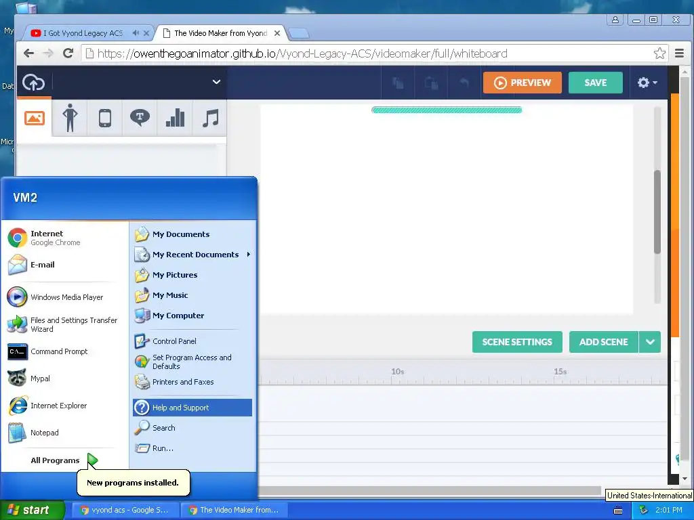Open My Music folder
The height and width of the screenshot is (520, 694).
[192, 295]
